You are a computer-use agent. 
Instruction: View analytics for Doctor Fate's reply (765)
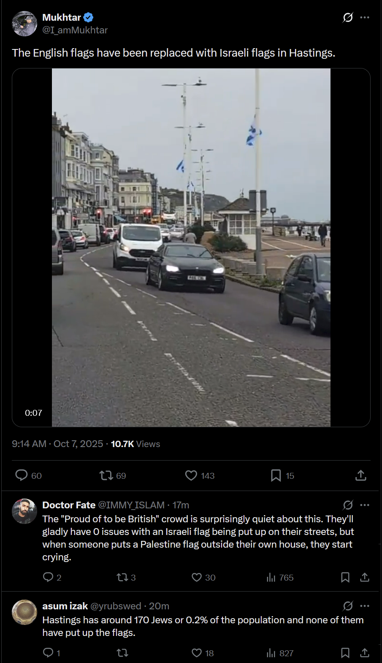(271, 577)
